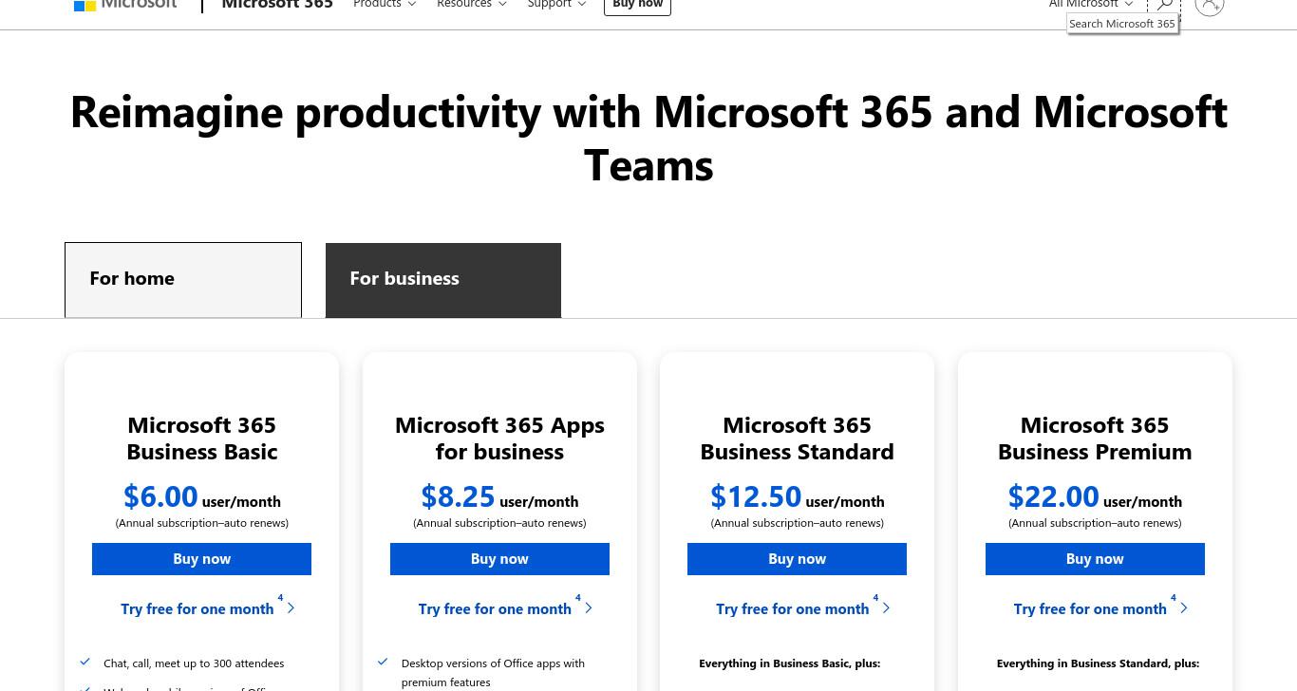Open the account sign-in avatar icon
The image size is (1297, 691).
[x=1209, y=5]
